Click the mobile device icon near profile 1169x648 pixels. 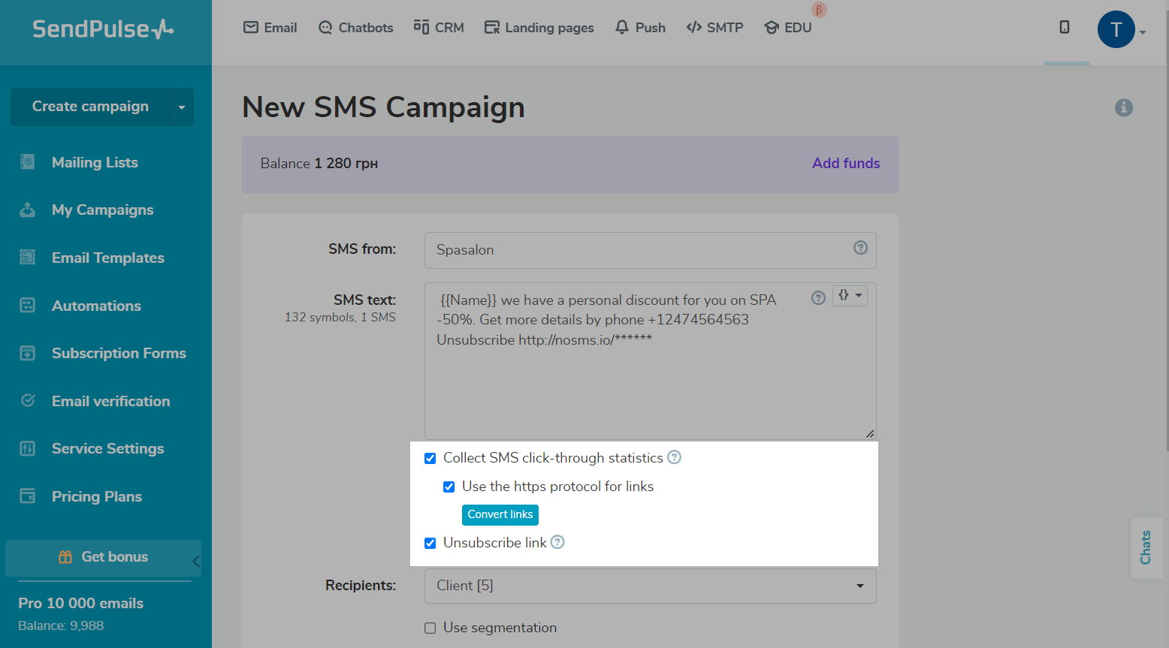tap(1066, 26)
